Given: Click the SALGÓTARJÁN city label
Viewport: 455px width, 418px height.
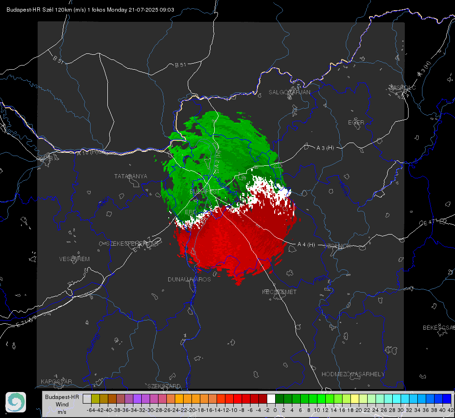Looking at the screenshot, I should (x=289, y=92).
